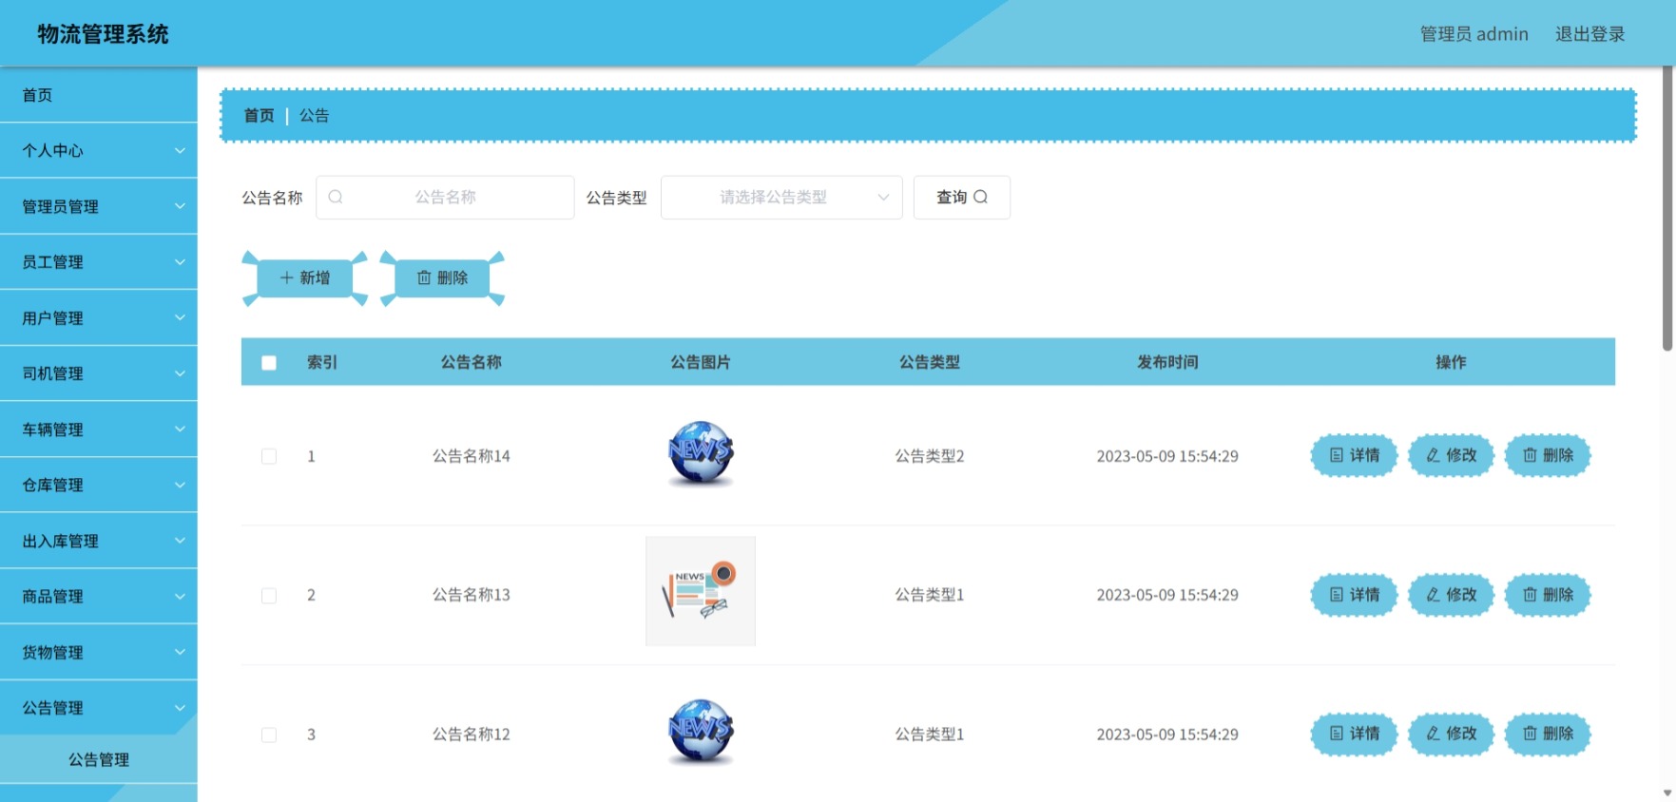Check the checkbox for row 2

269,596
